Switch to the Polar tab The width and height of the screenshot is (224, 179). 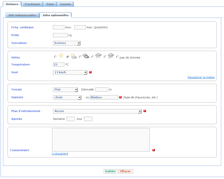pyautogui.click(x=50, y=4)
